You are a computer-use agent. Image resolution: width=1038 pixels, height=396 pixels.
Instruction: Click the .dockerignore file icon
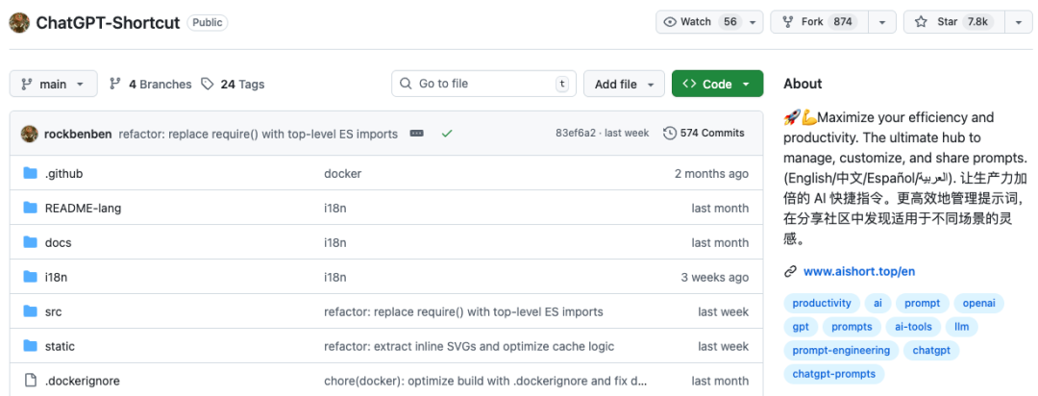pos(30,381)
